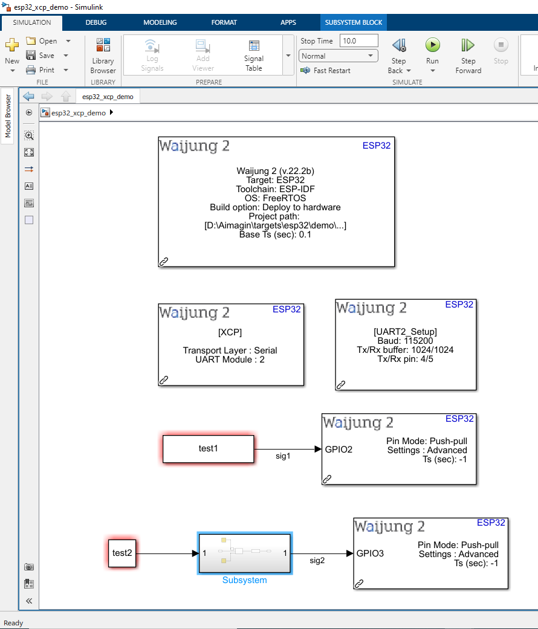This screenshot has height=629, width=538.
Task: Select the Zoom tool in the palette
Action: point(29,135)
